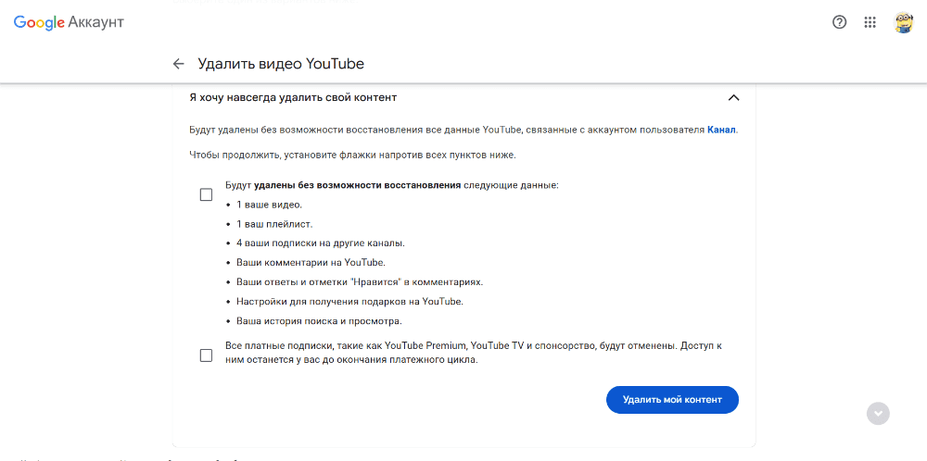Click '4 ваши подписки на другие каналы.'
927x461 pixels.
click(x=321, y=243)
